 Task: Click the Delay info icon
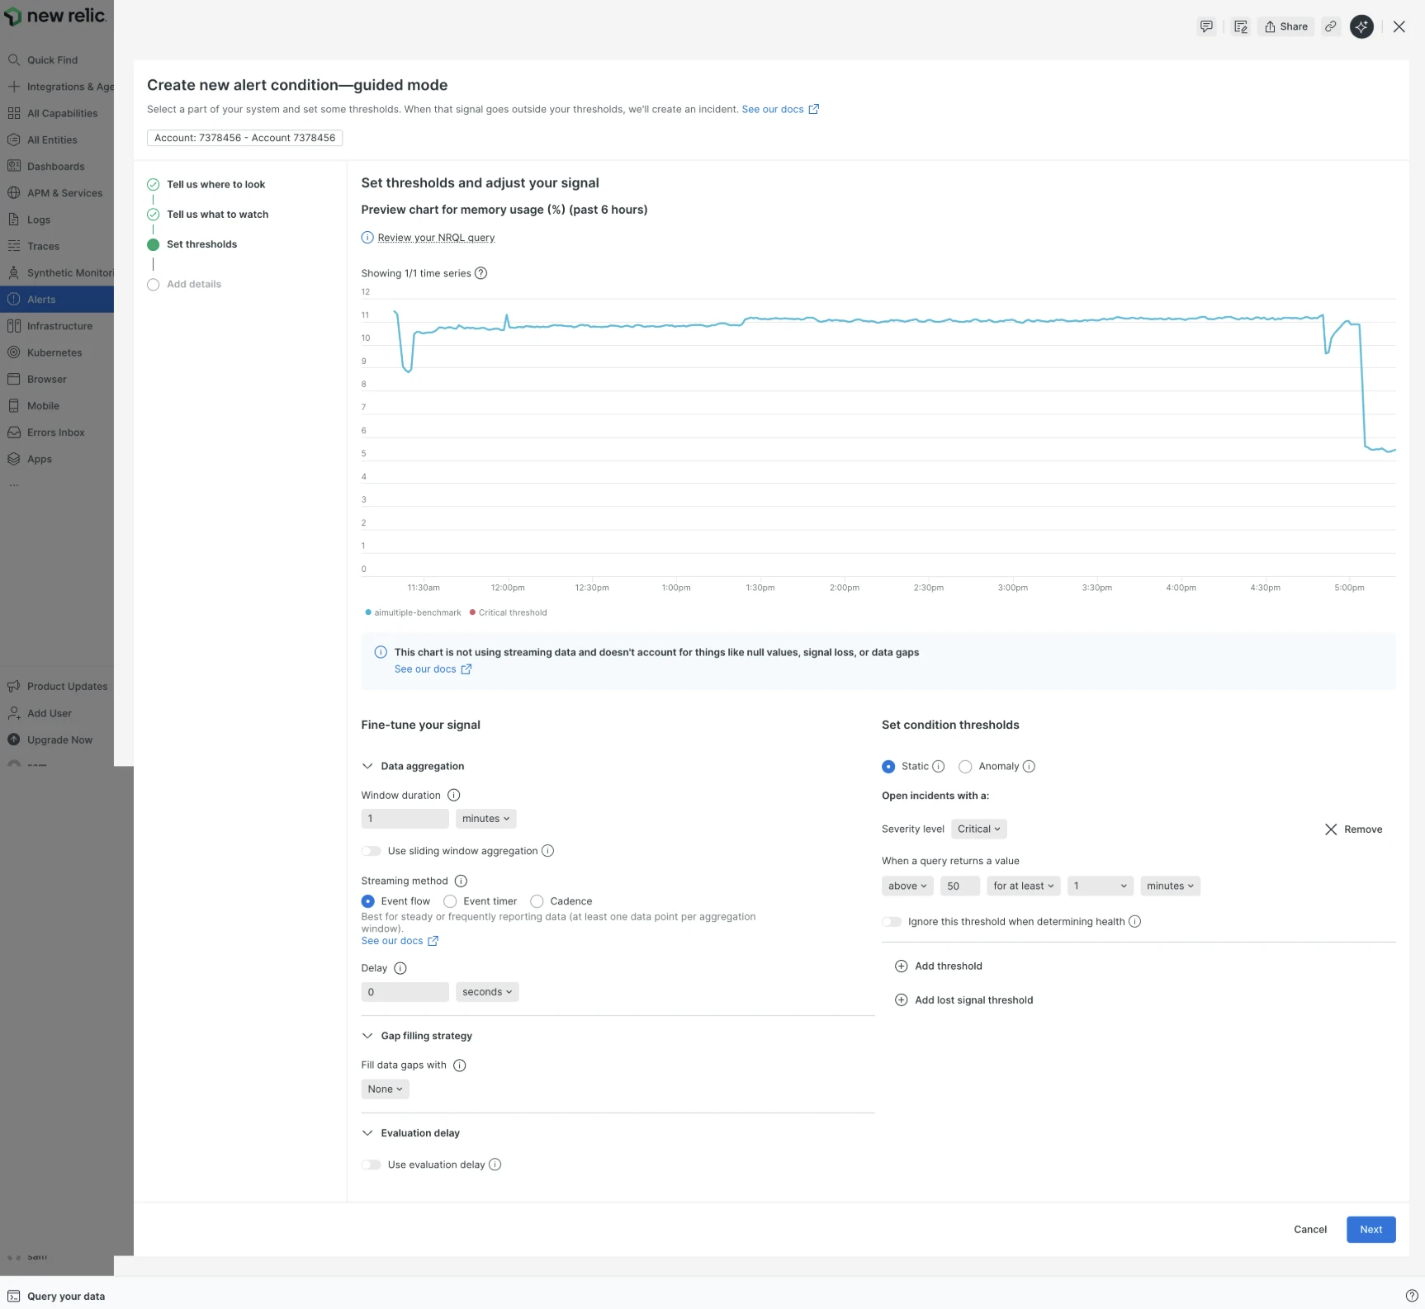[400, 968]
